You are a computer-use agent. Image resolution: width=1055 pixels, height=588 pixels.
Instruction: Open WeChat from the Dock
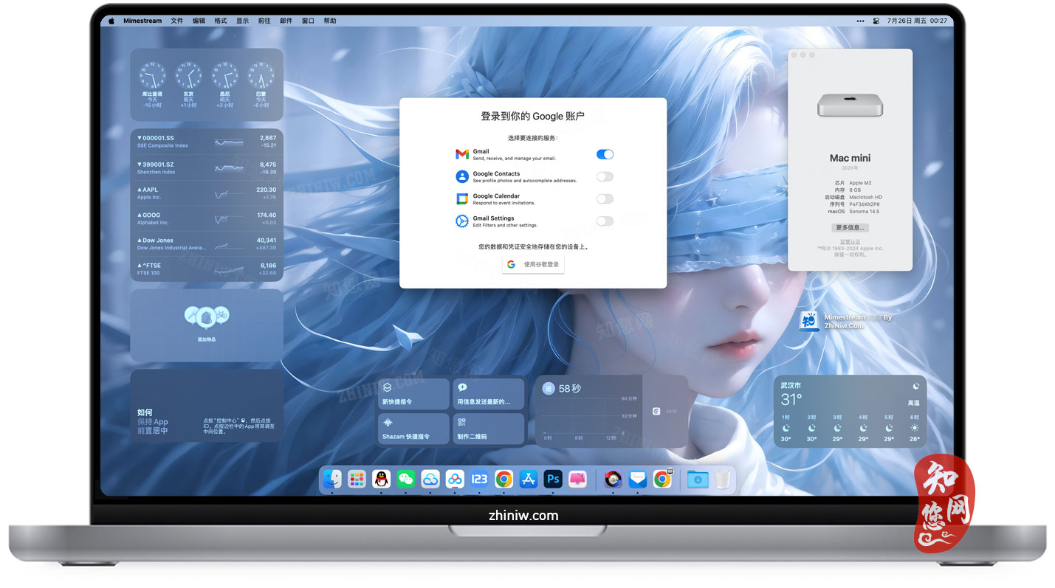pos(406,479)
